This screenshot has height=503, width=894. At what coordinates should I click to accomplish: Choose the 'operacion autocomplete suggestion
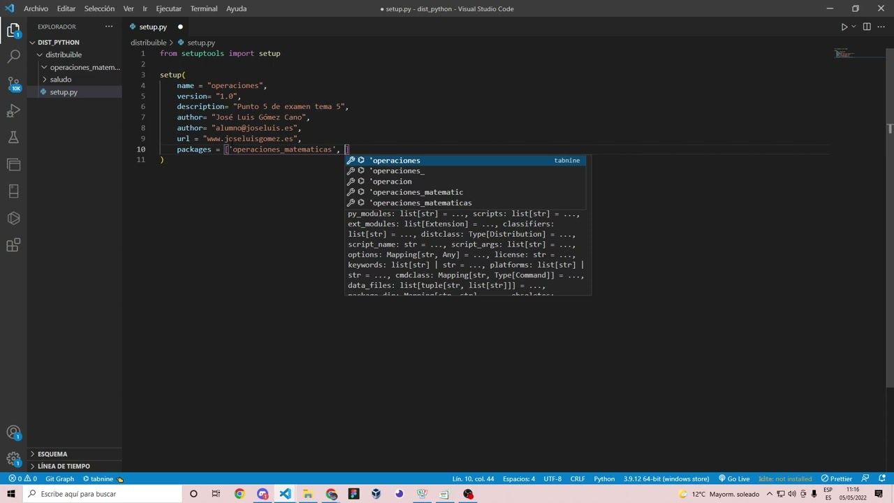(465, 182)
